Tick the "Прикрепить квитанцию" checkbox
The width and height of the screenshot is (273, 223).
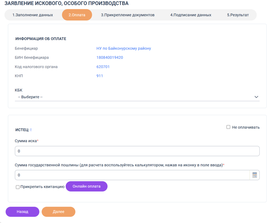[18, 187]
